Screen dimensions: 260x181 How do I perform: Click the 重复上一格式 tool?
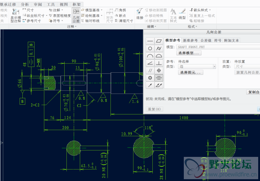[202, 15]
